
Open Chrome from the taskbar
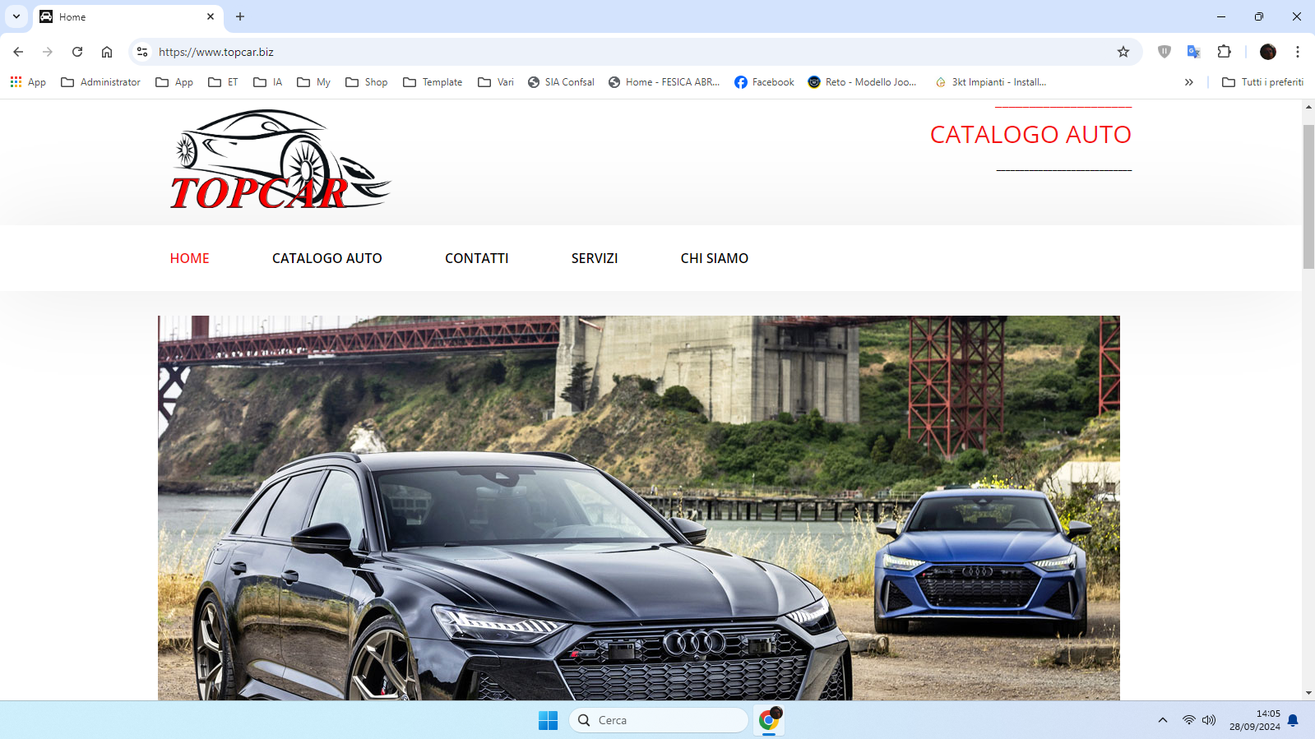tap(769, 720)
